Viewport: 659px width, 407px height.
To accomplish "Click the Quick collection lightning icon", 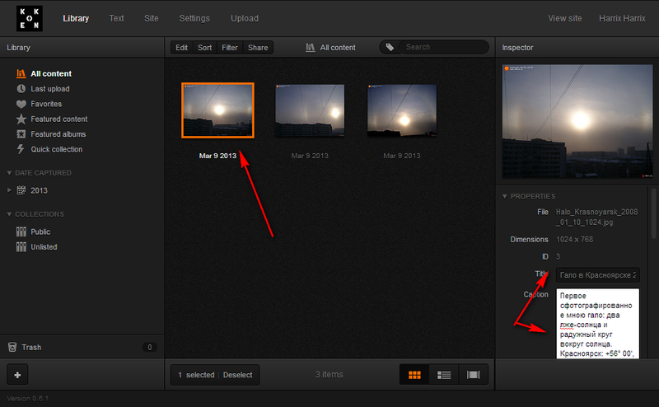I will [21, 149].
